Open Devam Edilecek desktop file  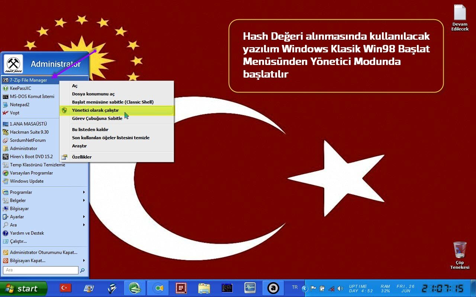pos(460,18)
